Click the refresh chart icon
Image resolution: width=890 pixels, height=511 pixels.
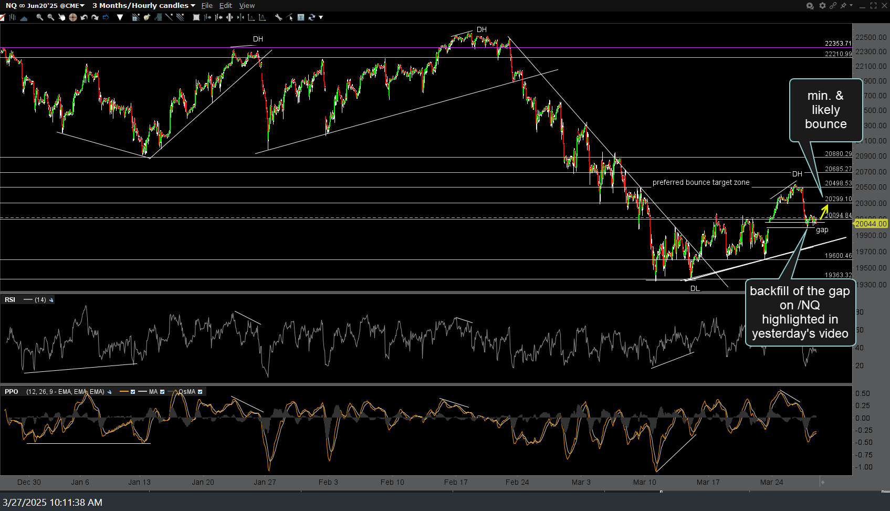pos(312,17)
